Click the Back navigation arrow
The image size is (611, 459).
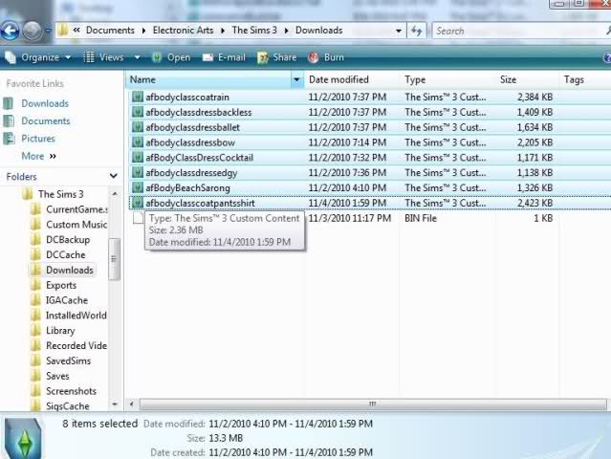(x=11, y=31)
